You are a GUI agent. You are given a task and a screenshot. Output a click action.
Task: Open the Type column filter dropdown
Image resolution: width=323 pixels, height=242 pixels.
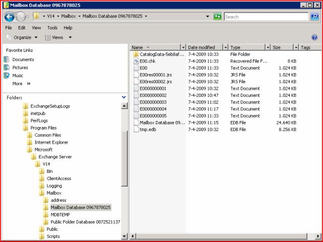pos(268,47)
